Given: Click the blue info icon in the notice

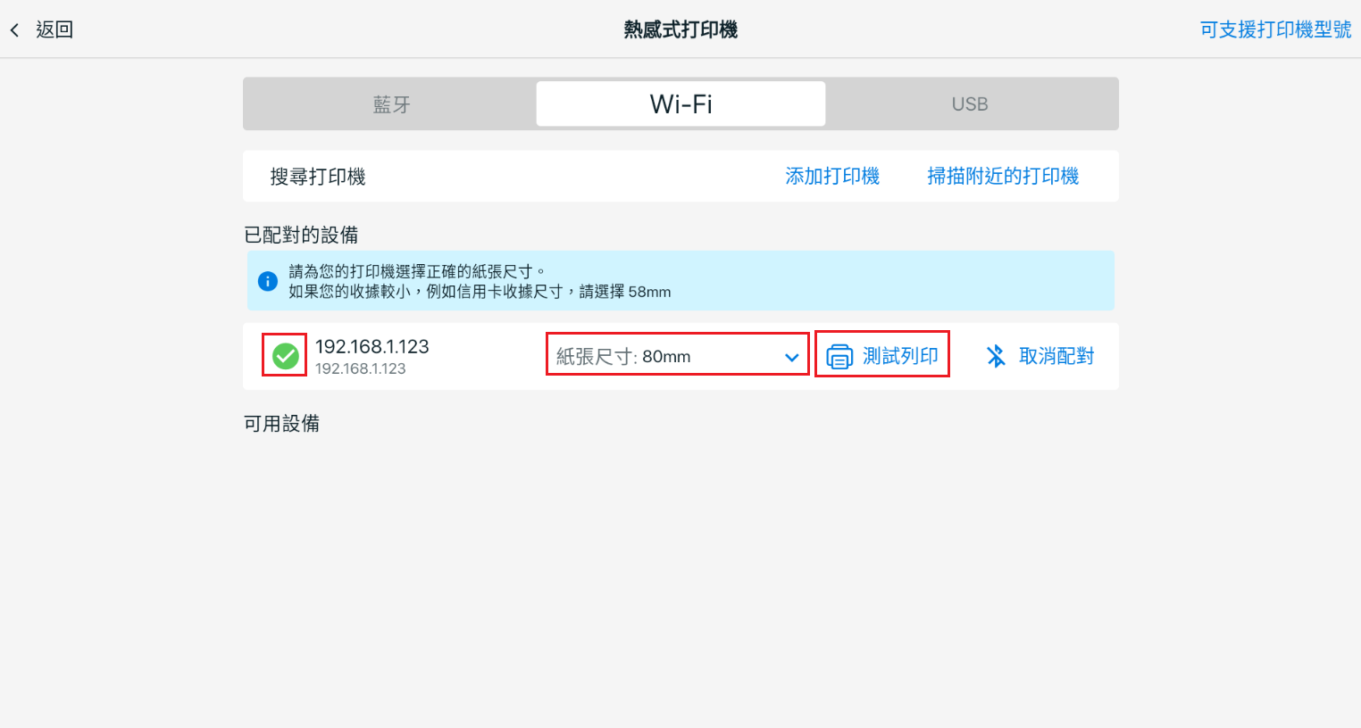Looking at the screenshot, I should [x=268, y=281].
